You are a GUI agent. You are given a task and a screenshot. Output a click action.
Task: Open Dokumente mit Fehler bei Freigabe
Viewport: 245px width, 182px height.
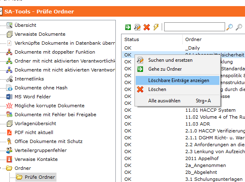[x=56, y=115]
